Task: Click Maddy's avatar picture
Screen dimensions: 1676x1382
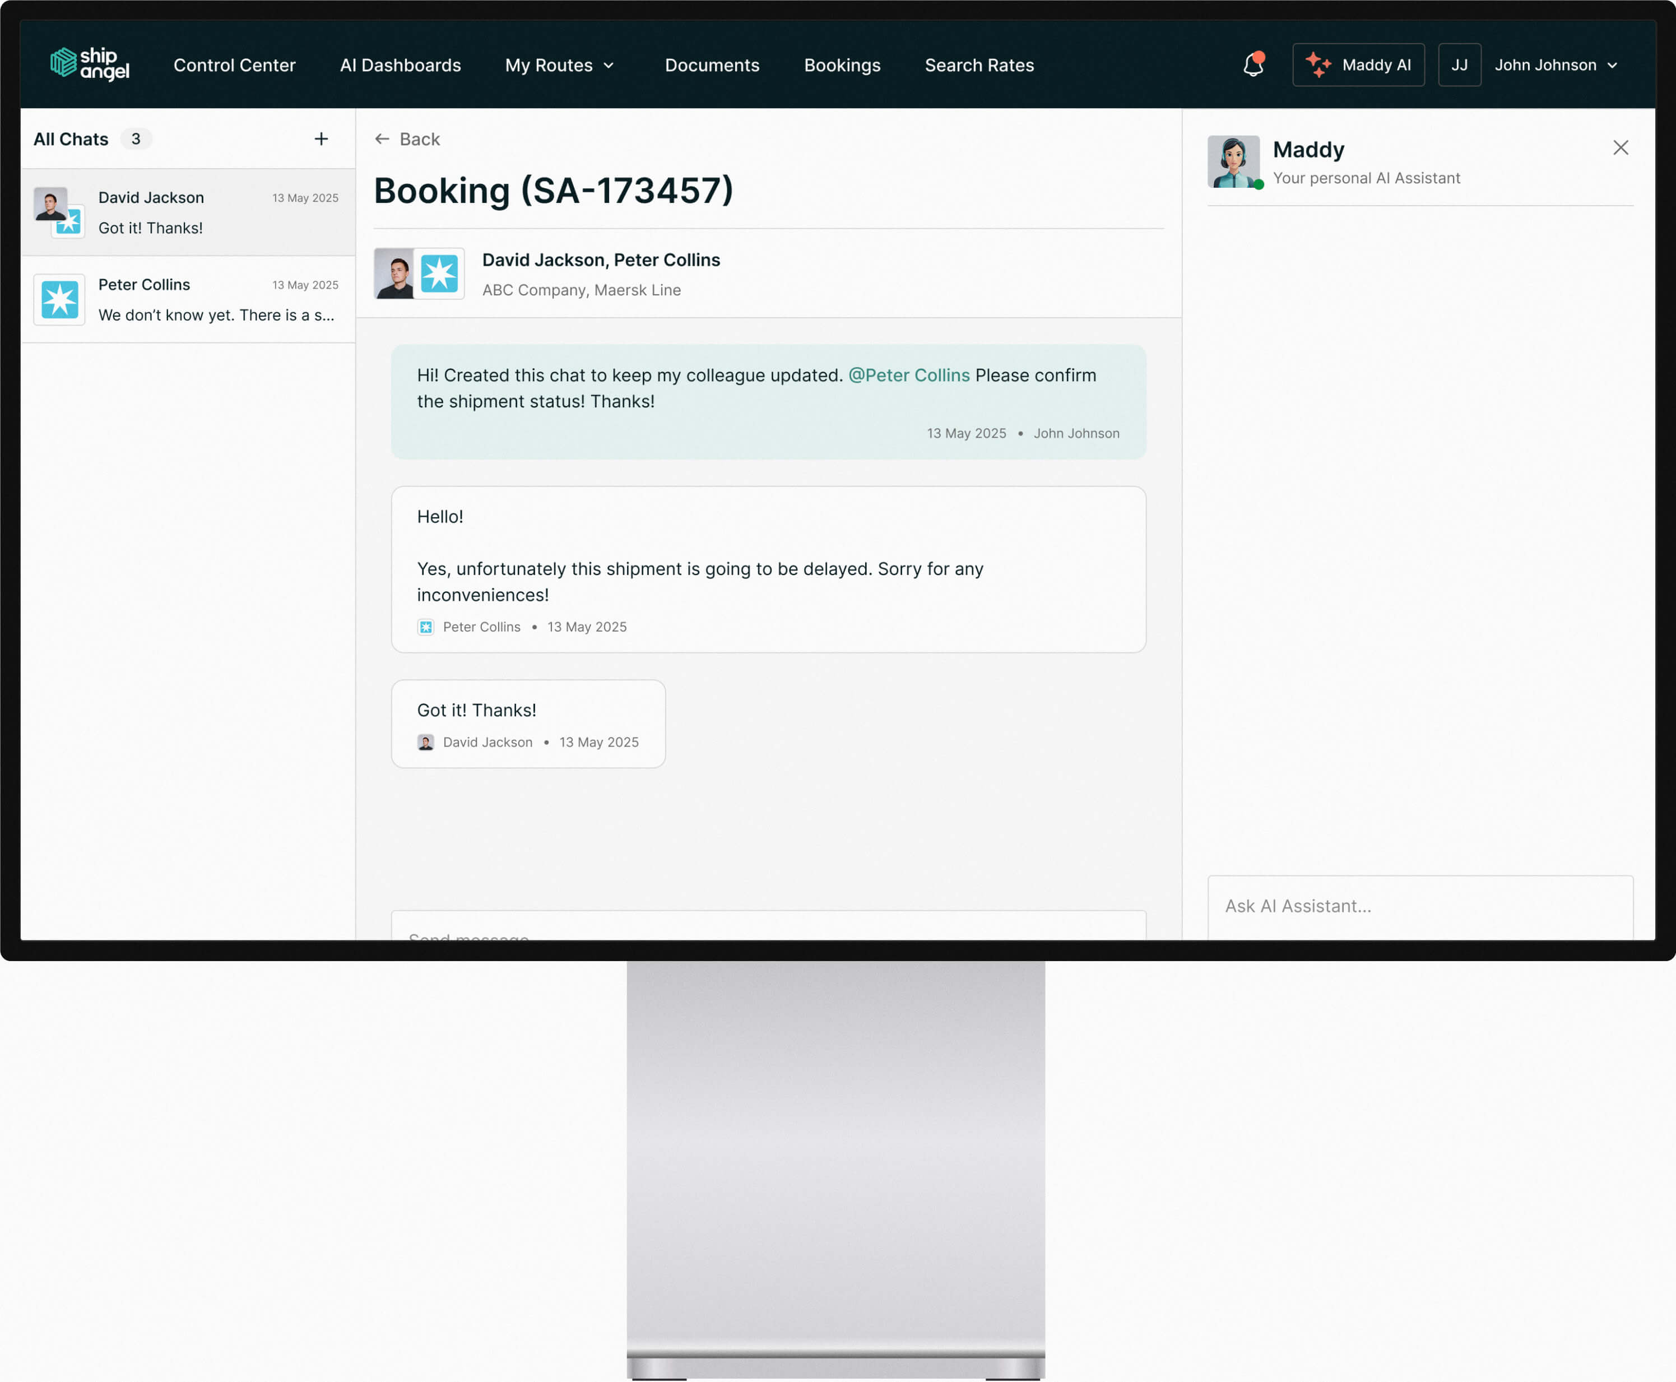Action: (x=1233, y=161)
